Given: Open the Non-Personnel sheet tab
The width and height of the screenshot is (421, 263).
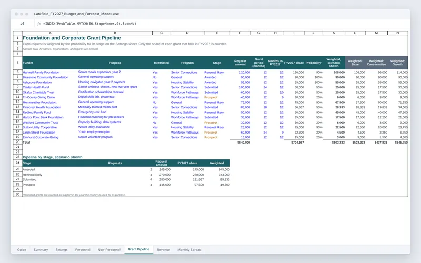Looking at the screenshot, I should [109, 249].
